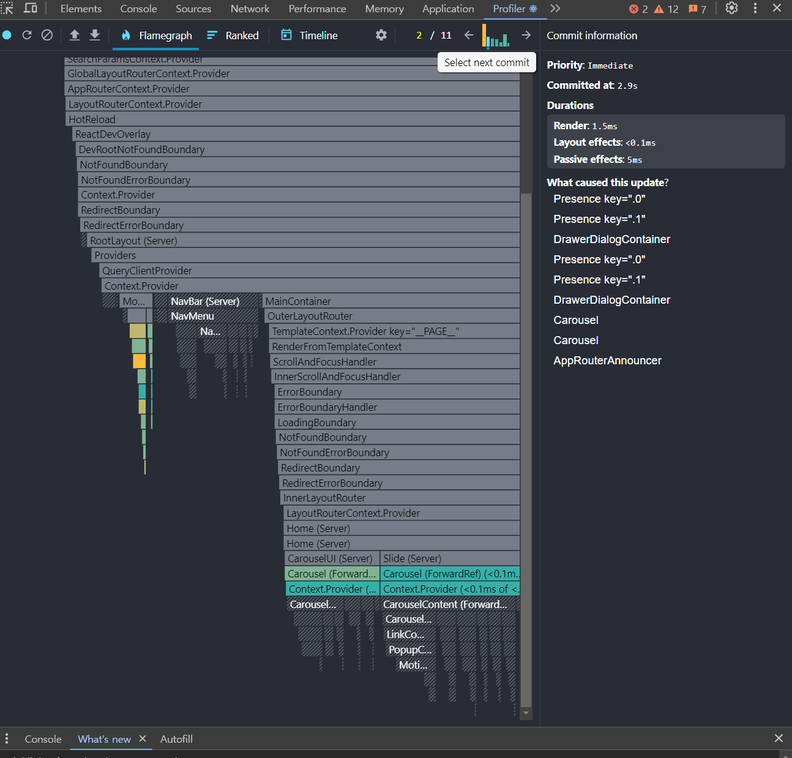Image resolution: width=792 pixels, height=758 pixels.
Task: Show more DevTools tabs chevron
Action: tap(555, 9)
